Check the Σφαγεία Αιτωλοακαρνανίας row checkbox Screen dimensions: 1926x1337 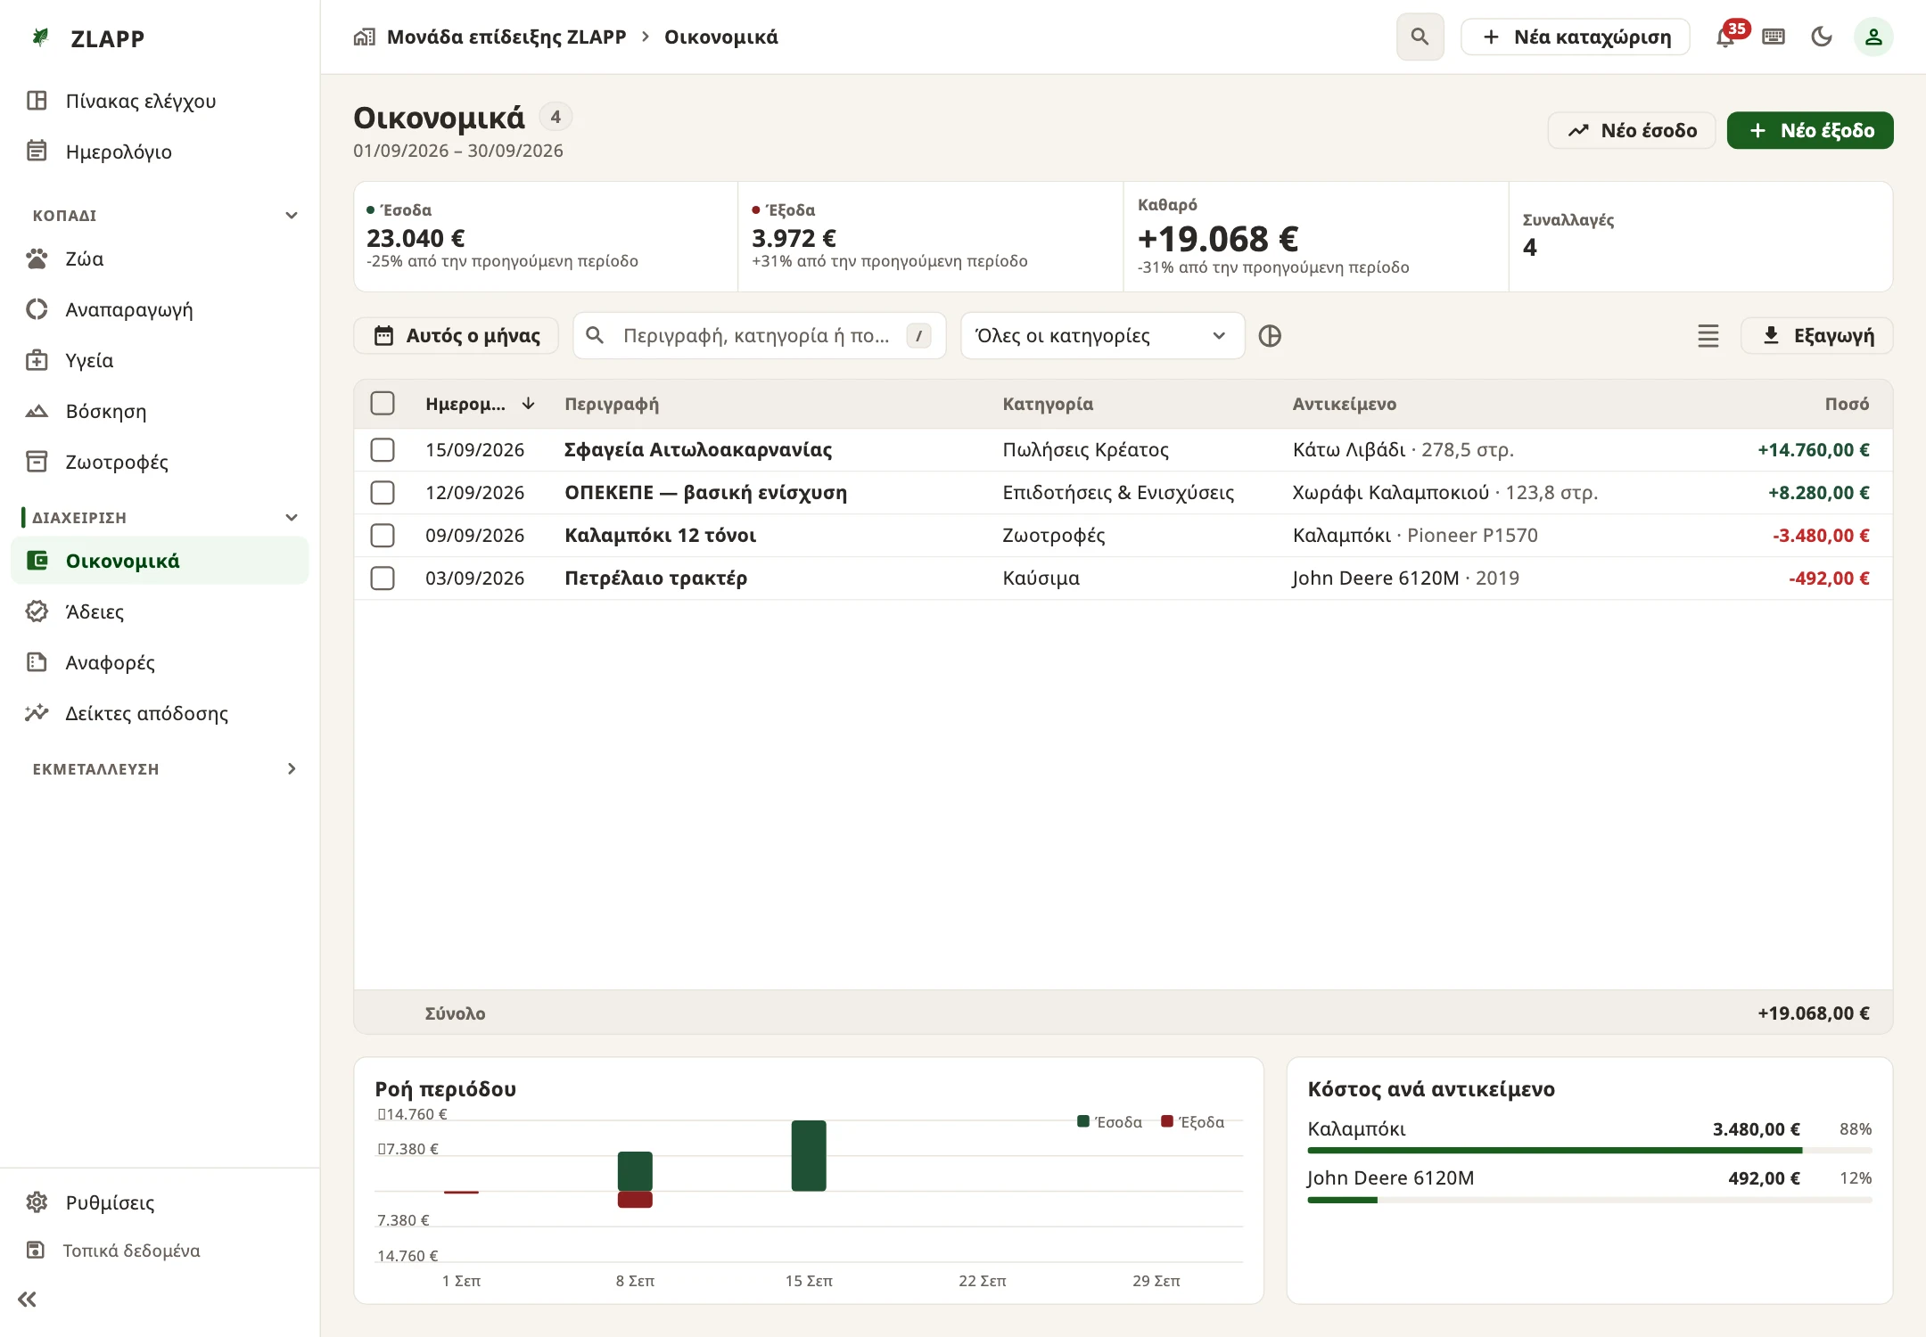tap(383, 449)
